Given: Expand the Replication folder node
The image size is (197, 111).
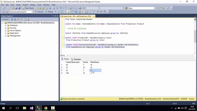Looking at the screenshot, I should (6, 33).
